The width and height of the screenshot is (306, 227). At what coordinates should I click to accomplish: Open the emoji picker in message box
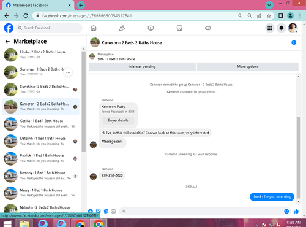coord(286,212)
